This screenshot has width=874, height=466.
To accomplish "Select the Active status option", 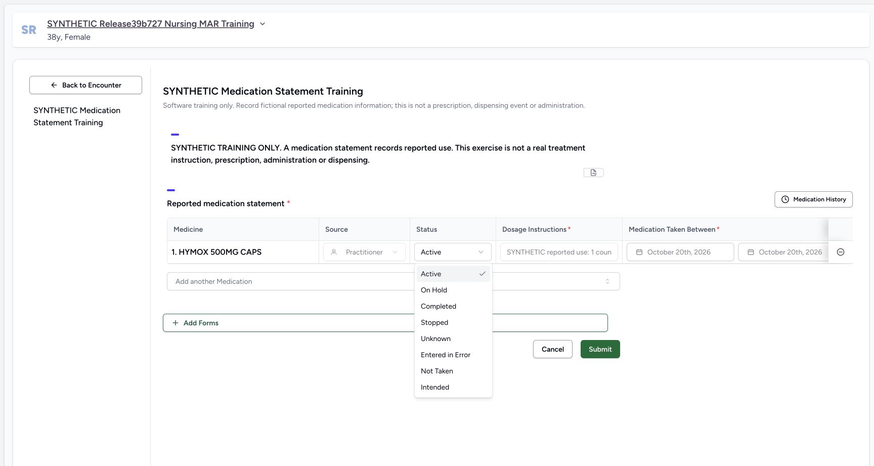I will (453, 274).
